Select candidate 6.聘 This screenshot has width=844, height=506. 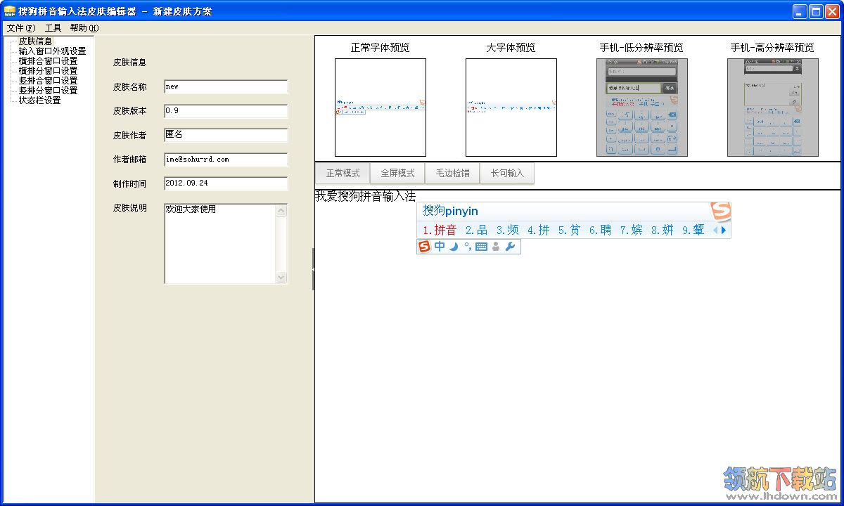pos(600,230)
